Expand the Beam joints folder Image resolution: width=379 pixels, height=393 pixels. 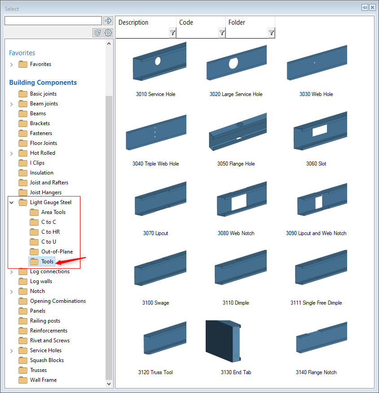pyautogui.click(x=12, y=104)
